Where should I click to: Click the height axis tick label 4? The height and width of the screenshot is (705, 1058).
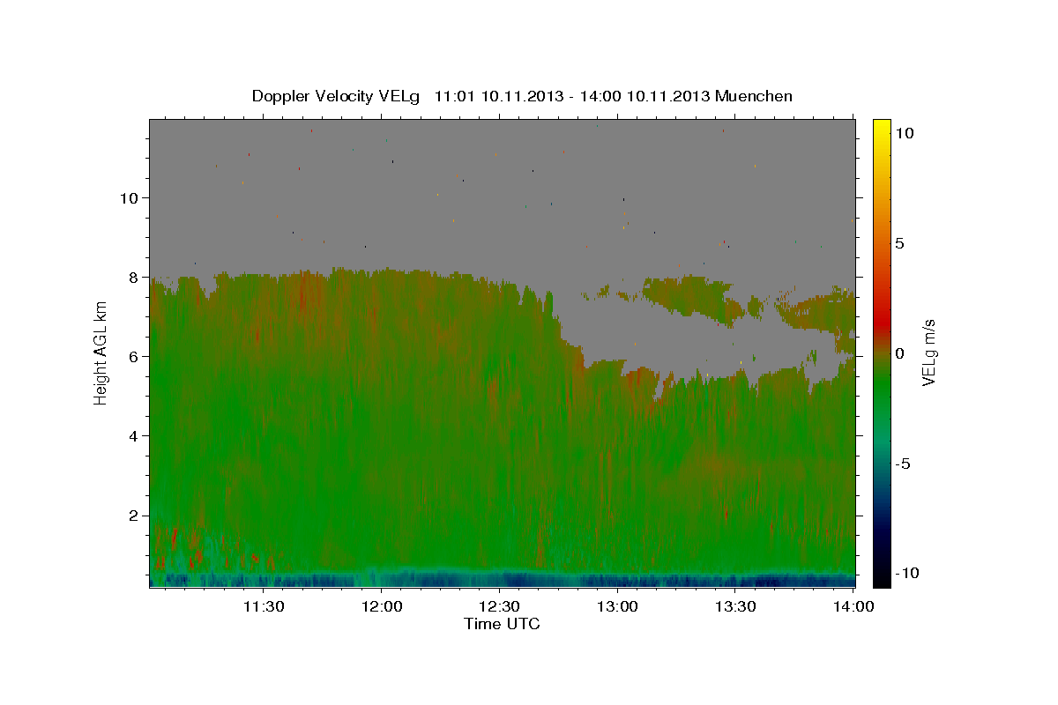tap(134, 435)
